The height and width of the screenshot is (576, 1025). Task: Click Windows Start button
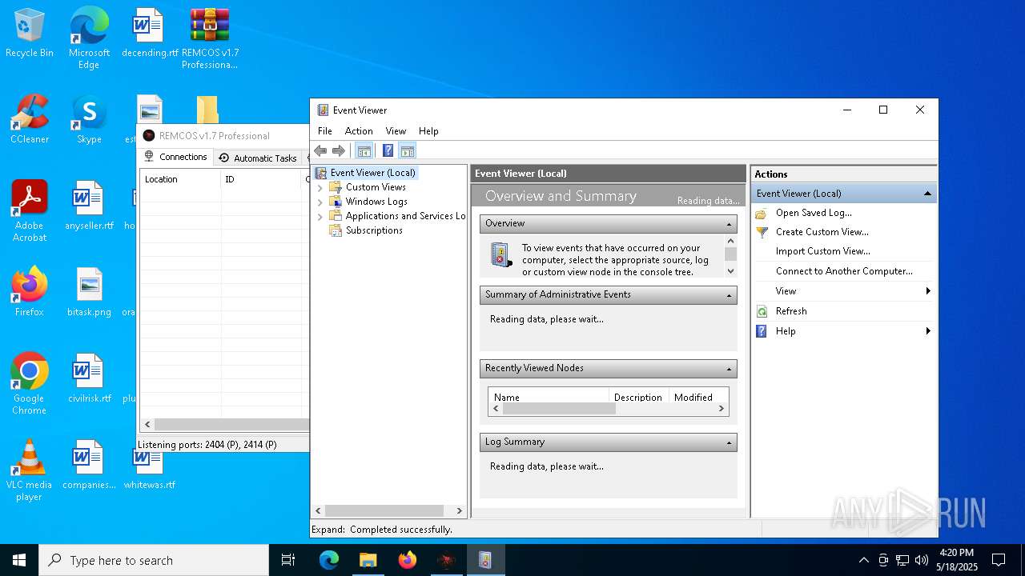tap(18, 560)
